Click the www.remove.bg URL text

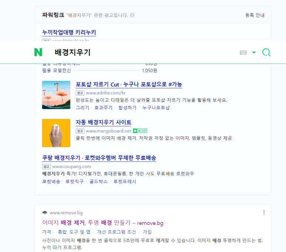coord(66,212)
